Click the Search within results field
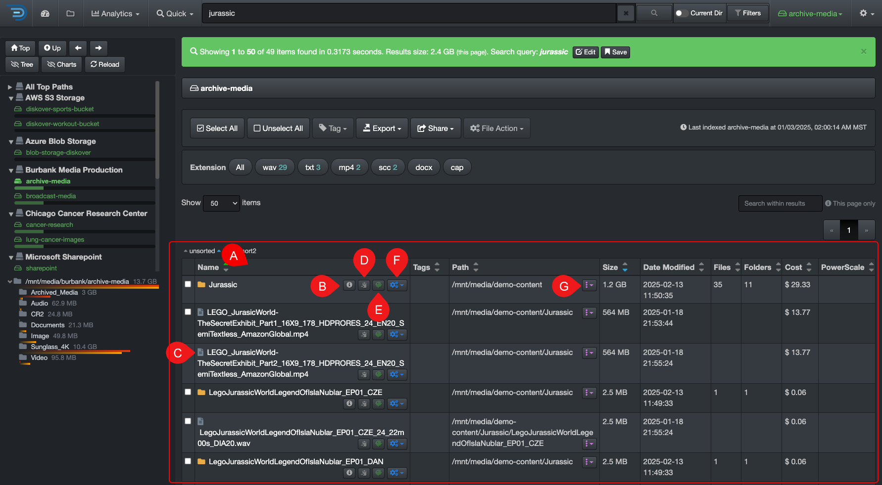882x485 pixels. click(780, 203)
